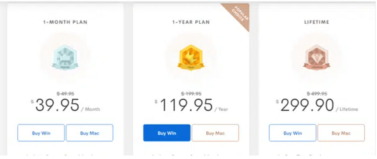The width and height of the screenshot is (377, 159).
Task: Click the gold Year plan crown badge
Action: click(x=191, y=58)
